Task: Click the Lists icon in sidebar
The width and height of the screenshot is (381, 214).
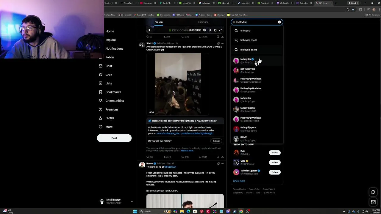Action: tap(101, 83)
